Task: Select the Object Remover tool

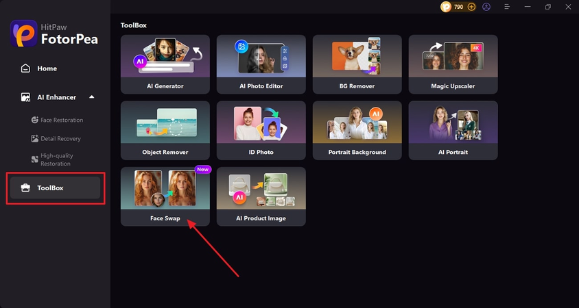Action: [165, 131]
